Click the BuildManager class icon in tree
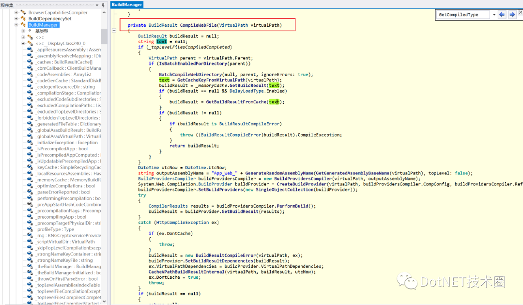This screenshot has height=305, width=523. [23, 25]
